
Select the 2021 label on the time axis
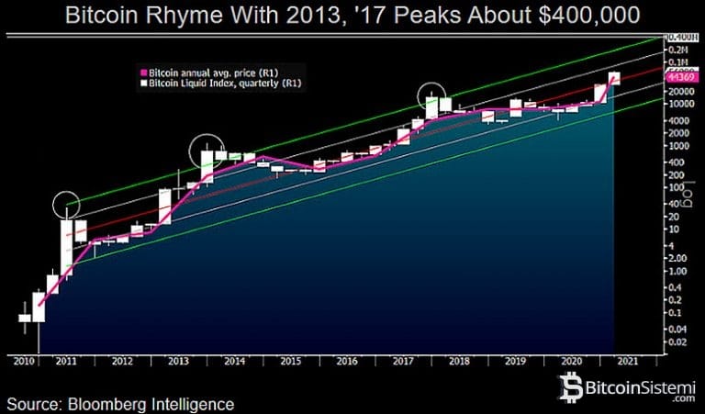pyautogui.click(x=630, y=361)
